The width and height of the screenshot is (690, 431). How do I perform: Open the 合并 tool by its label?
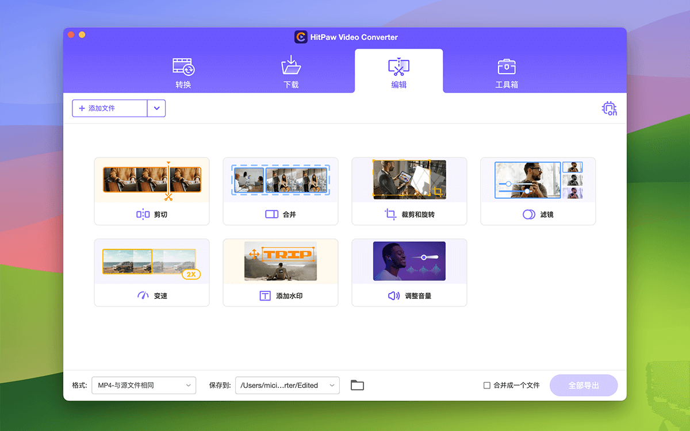click(x=290, y=214)
